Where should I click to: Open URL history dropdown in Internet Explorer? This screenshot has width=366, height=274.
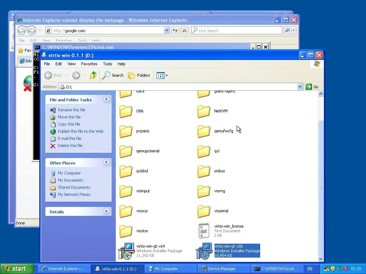coord(167,30)
